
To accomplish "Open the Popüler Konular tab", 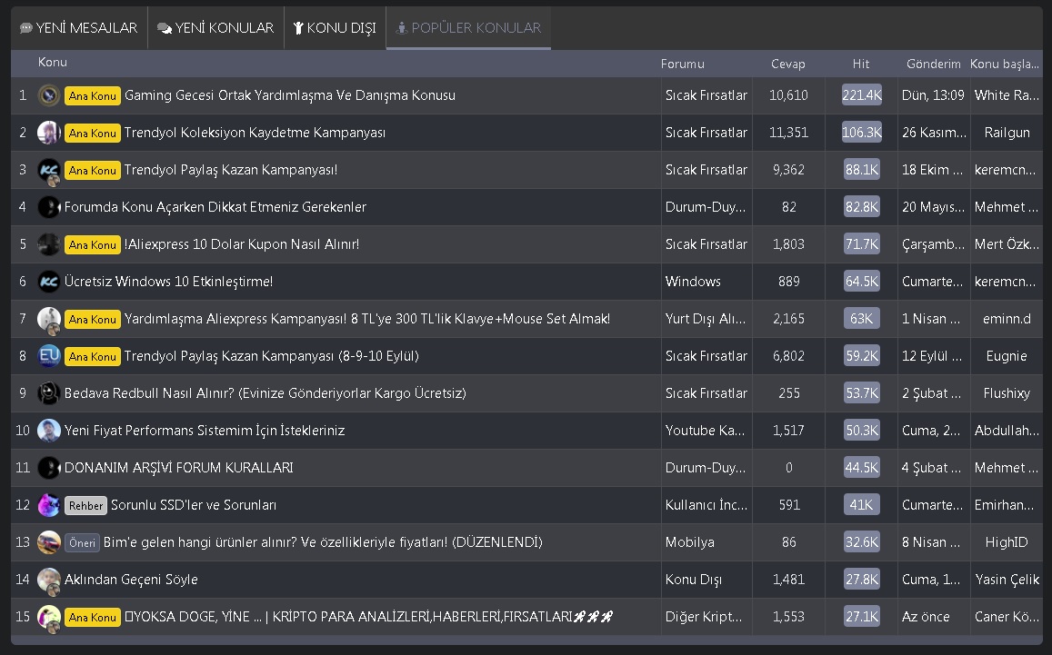I will point(468,28).
